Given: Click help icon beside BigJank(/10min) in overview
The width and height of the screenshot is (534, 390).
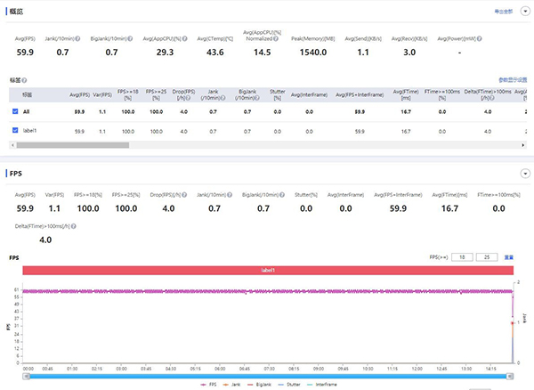Looking at the screenshot, I should coord(131,40).
